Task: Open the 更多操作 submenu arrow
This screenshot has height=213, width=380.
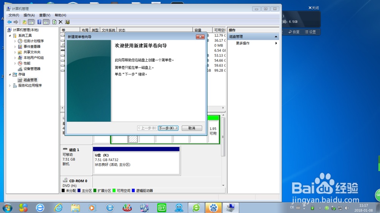Action: tap(276, 43)
